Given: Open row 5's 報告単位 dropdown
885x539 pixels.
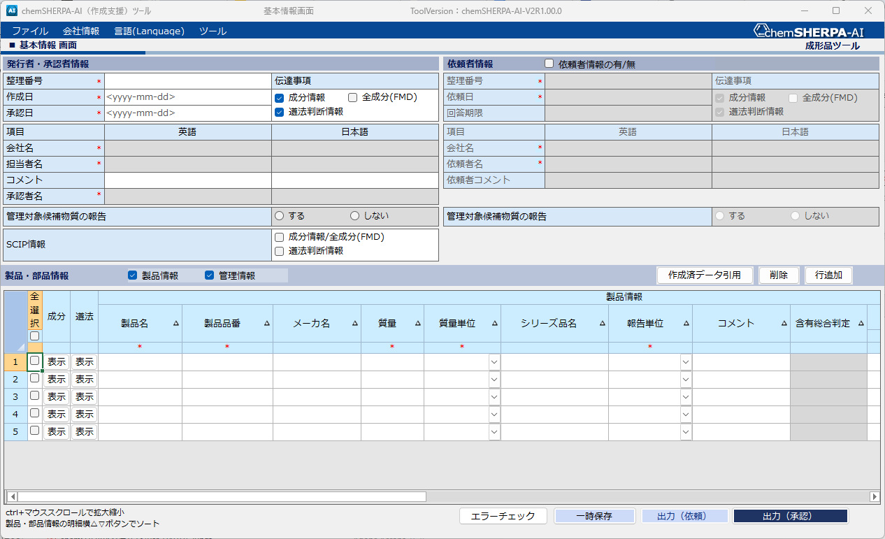Looking at the screenshot, I should 686,432.
